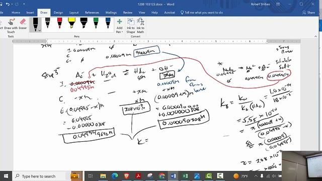Open the Home tab
Image resolution: width=322 pixels, height=181 pixels.
pos(16,13)
